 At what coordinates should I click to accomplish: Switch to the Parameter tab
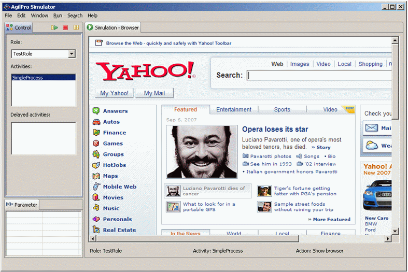pyautogui.click(x=22, y=205)
